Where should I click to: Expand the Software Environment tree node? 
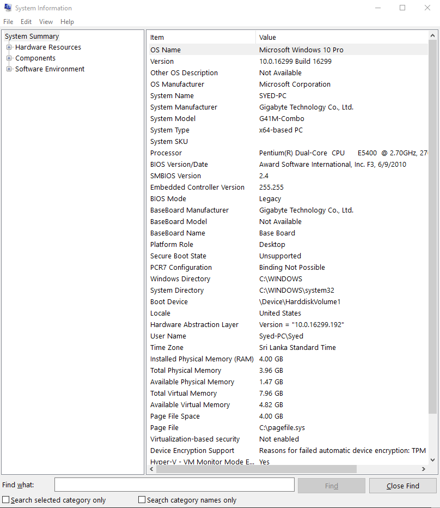click(8, 69)
